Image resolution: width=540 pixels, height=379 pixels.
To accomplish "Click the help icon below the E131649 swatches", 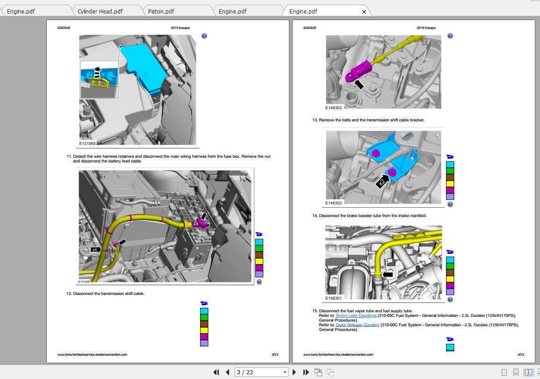I will point(259,281).
